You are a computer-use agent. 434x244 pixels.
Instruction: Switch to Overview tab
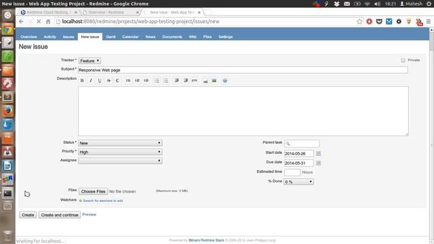point(28,37)
